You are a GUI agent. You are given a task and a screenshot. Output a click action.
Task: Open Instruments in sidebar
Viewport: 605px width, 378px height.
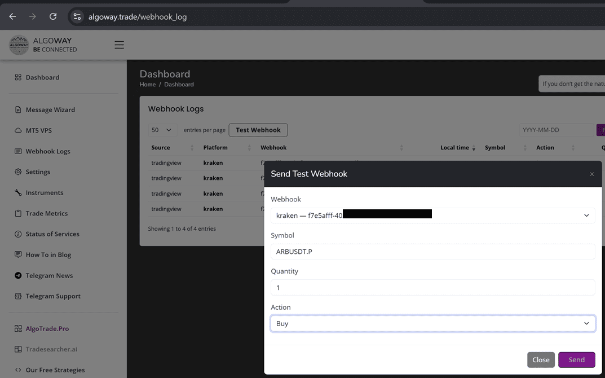coord(45,193)
